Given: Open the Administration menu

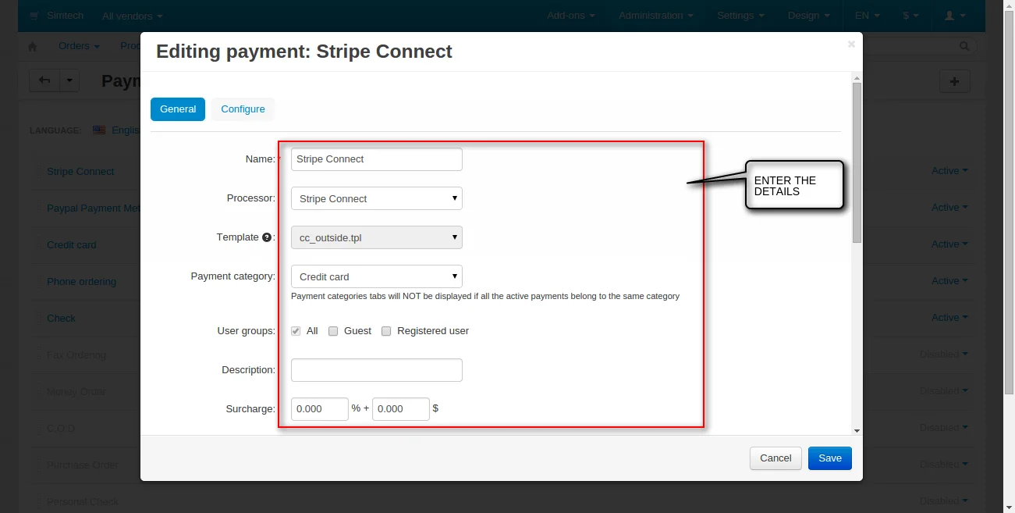Looking at the screenshot, I should click(x=656, y=16).
